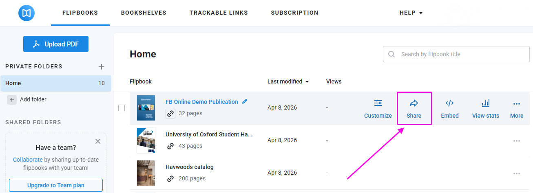
Task: Open Customize for FB Online Demo Publication
Action: click(x=378, y=109)
